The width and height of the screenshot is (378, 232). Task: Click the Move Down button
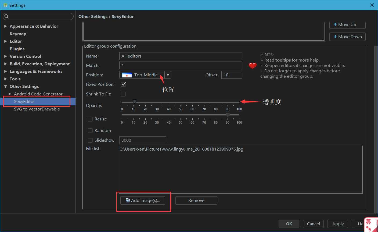click(x=347, y=37)
